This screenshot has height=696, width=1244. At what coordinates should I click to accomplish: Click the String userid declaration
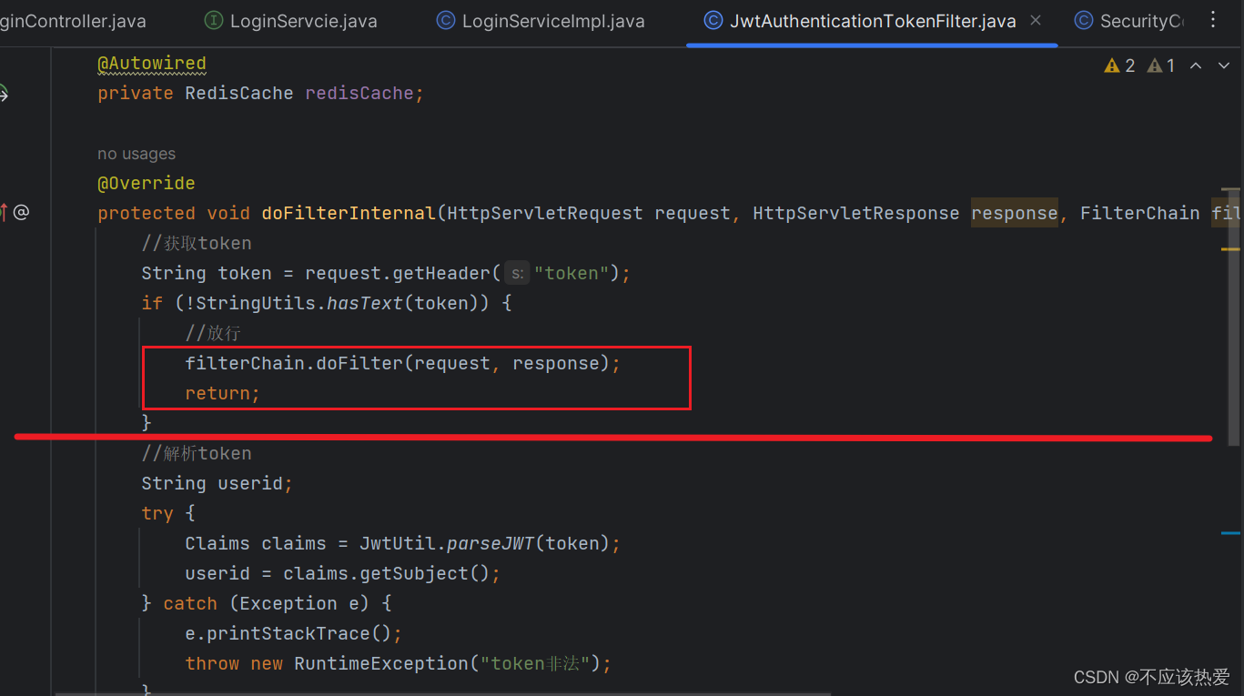(x=217, y=483)
